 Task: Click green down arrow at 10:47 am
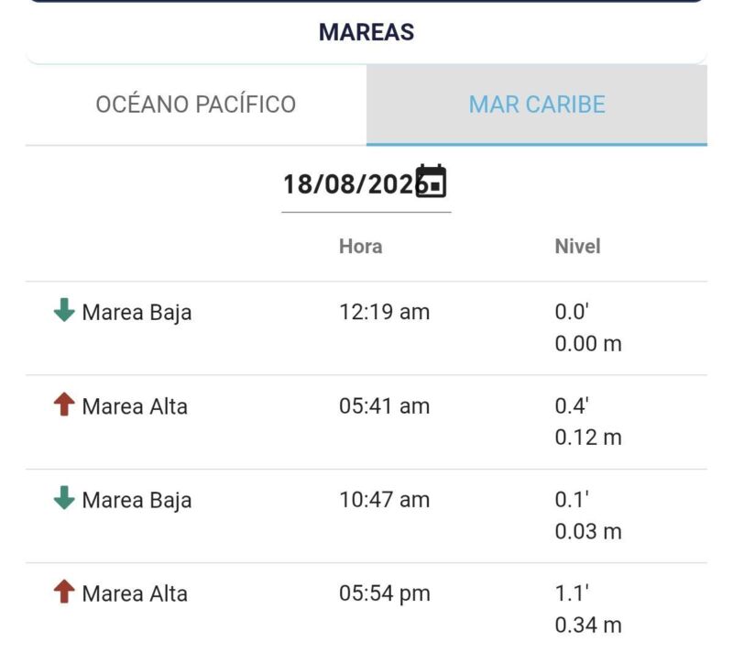click(x=64, y=498)
